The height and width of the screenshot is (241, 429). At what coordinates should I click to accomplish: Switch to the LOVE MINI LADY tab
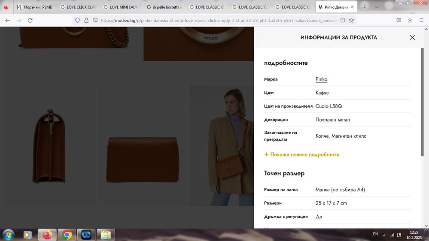coord(121,7)
